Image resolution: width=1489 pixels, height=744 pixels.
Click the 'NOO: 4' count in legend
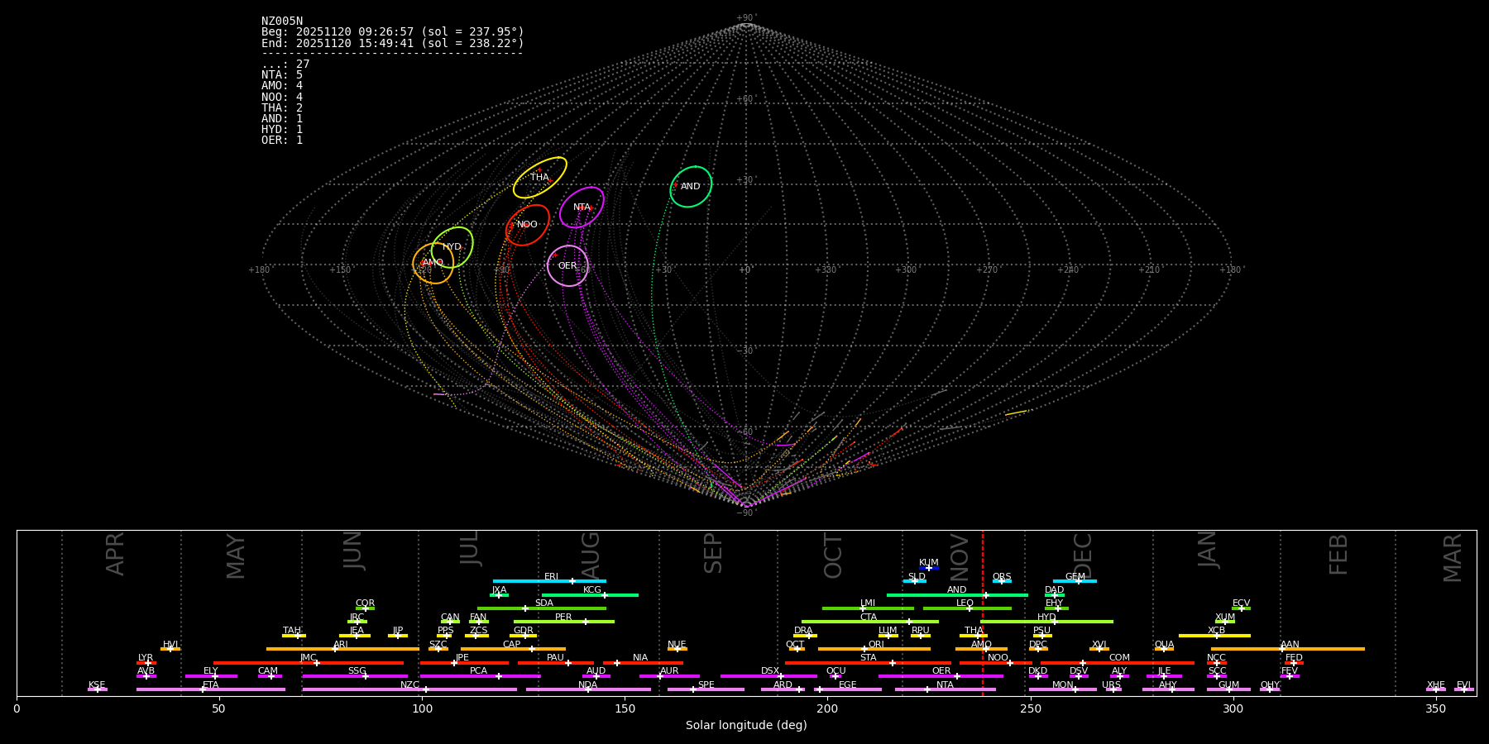coord(282,98)
